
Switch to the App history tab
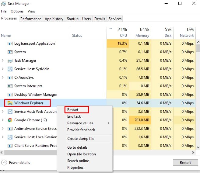tap(54, 19)
